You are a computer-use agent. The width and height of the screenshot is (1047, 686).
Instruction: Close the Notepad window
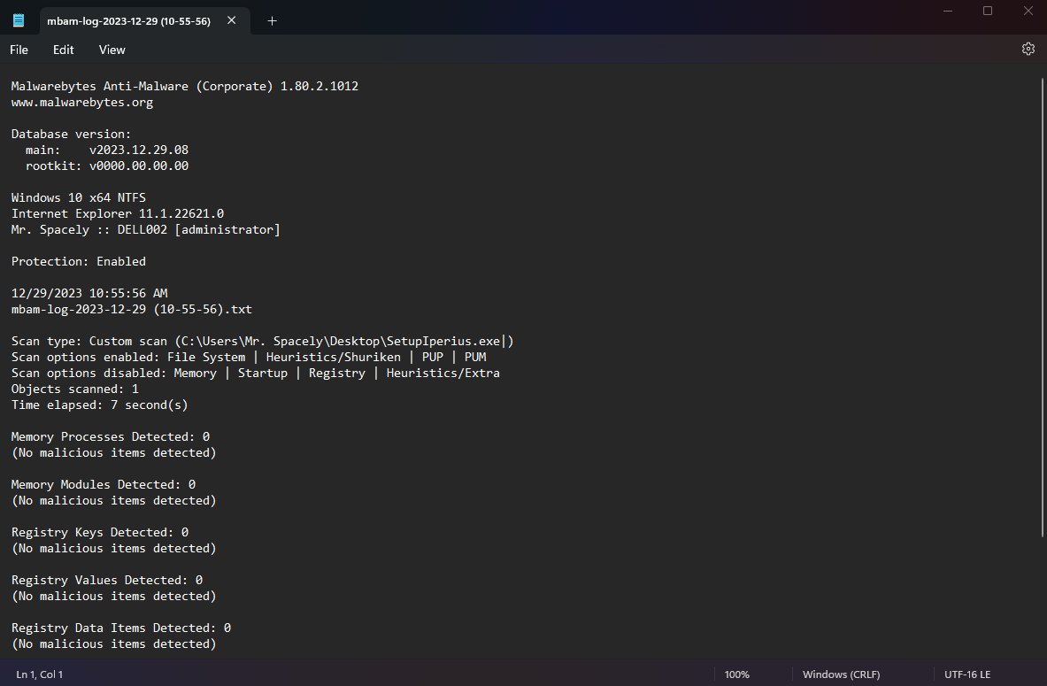click(x=1028, y=11)
